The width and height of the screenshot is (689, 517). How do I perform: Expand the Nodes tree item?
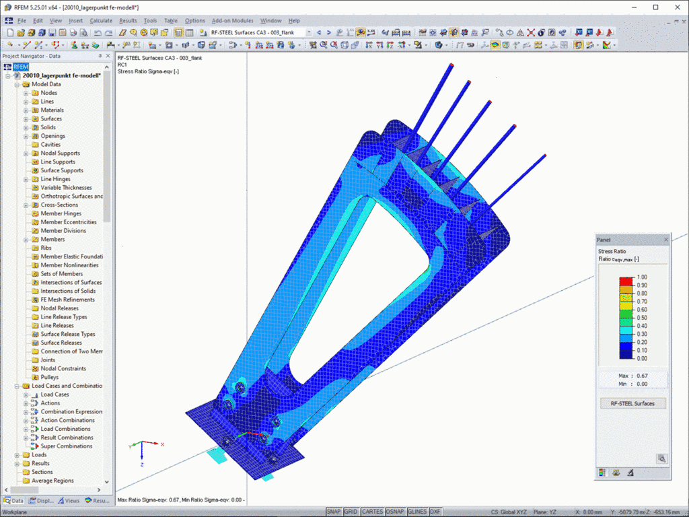coord(26,93)
